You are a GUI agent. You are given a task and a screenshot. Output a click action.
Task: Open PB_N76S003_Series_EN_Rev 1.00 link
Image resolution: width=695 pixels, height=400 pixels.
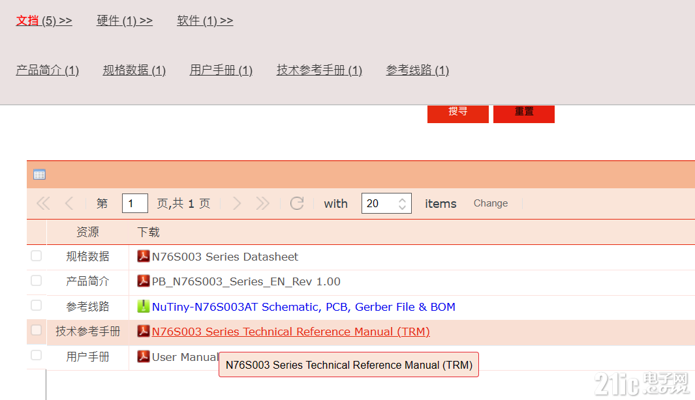pos(246,281)
